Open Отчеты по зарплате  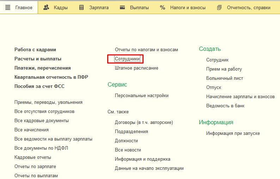point(35,167)
